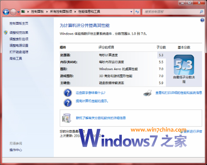Click the 组件 column header

pos(63,48)
